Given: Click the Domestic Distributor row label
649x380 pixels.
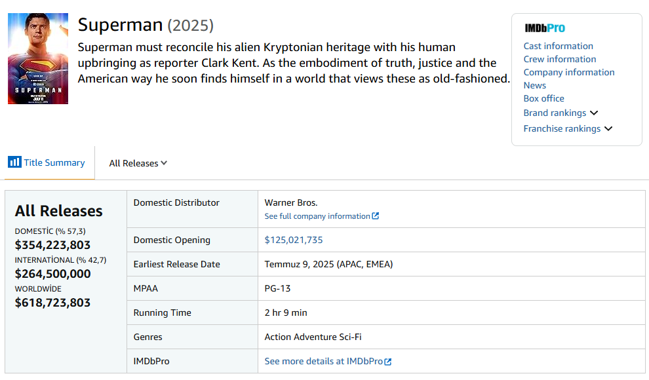Looking at the screenshot, I should point(176,202).
